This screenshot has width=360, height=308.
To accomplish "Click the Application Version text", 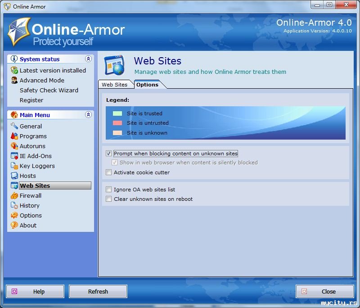I will click(x=318, y=31).
